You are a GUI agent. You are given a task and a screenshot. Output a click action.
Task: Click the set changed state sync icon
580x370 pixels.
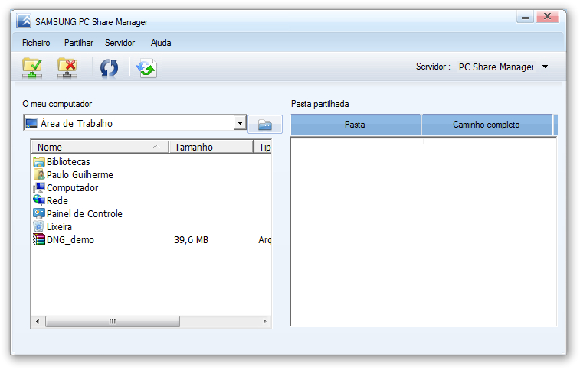click(146, 68)
